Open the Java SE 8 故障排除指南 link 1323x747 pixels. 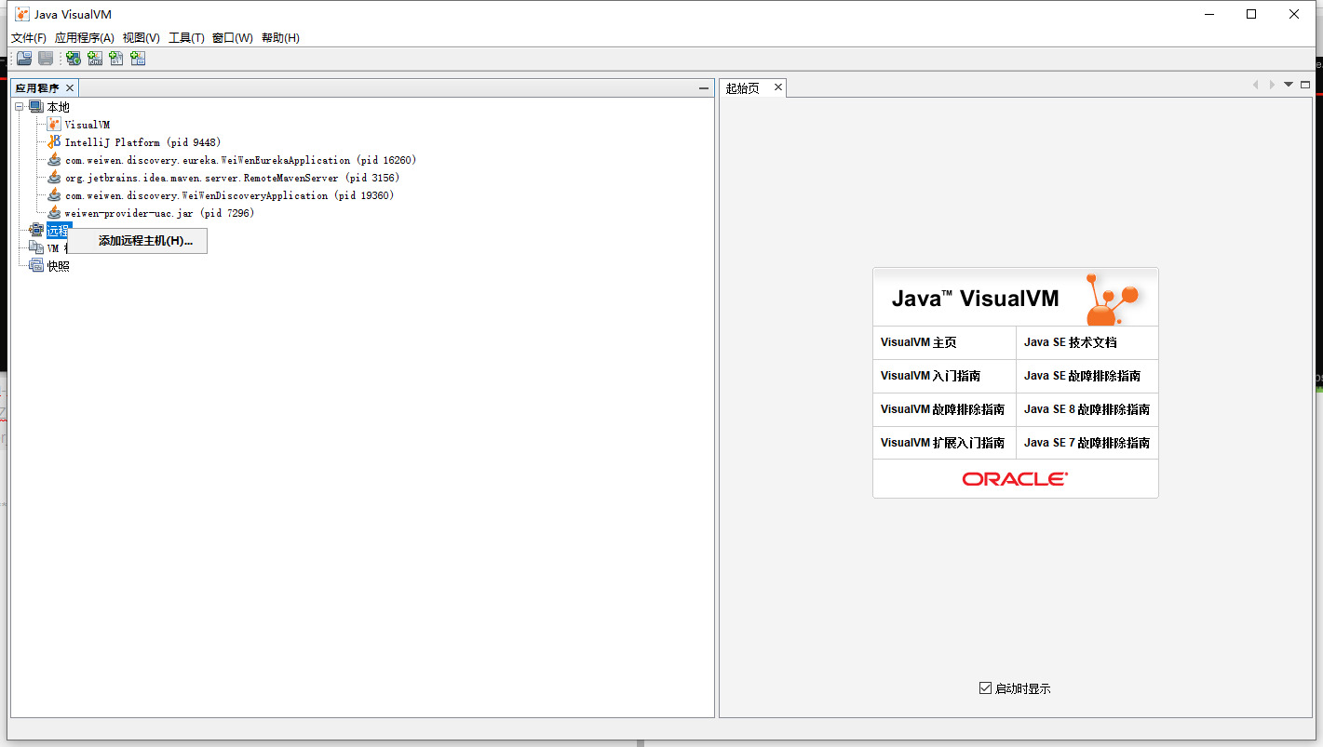click(x=1087, y=409)
